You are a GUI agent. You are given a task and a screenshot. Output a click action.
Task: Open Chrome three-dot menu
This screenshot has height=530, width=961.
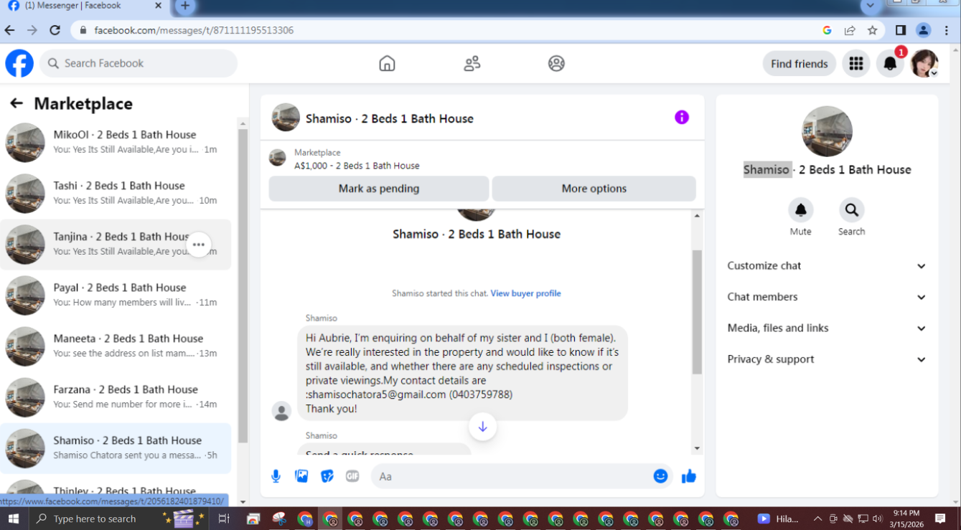pos(947,30)
